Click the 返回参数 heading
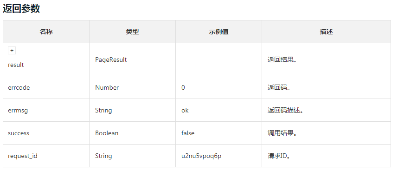398x178 pixels. 21,8
